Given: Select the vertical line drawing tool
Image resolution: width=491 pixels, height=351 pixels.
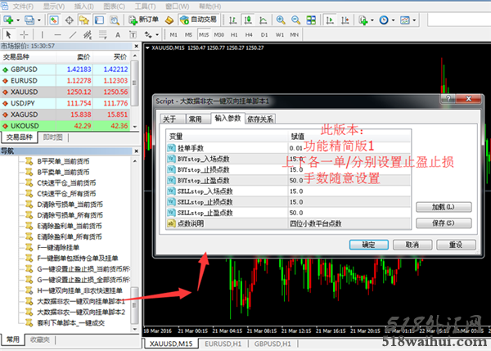Looking at the screenshot, I should click(43, 35).
